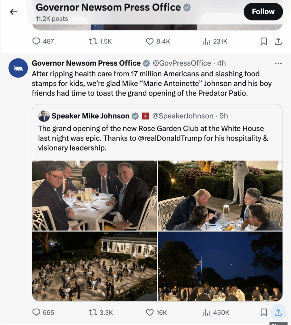Screen dimensions: 291x325
Task: Open the dinner table photo with four men
Action: tap(94, 196)
